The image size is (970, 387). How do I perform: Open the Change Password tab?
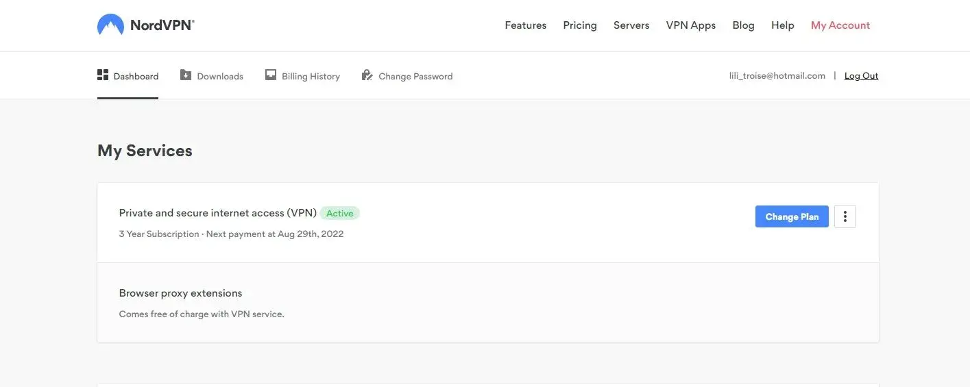tap(407, 76)
